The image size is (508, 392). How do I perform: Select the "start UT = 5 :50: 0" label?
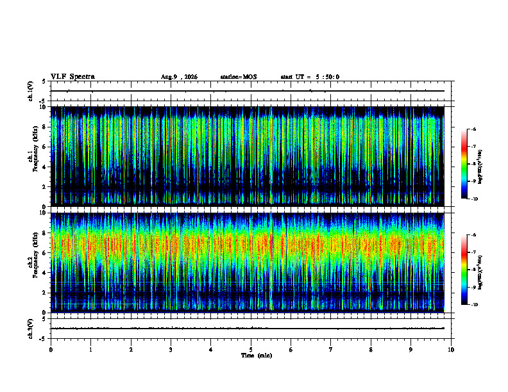tap(310, 77)
